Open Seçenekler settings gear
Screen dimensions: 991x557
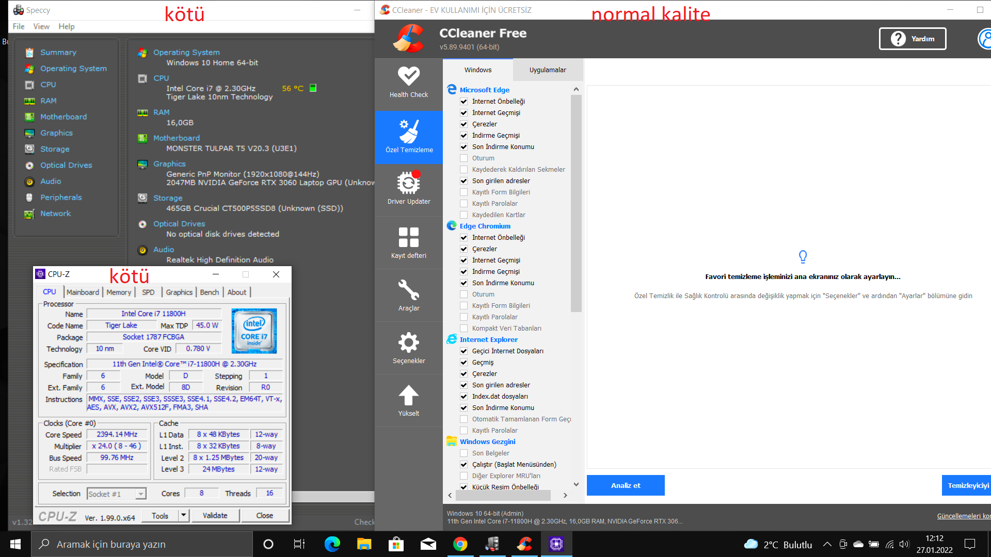coord(408,348)
